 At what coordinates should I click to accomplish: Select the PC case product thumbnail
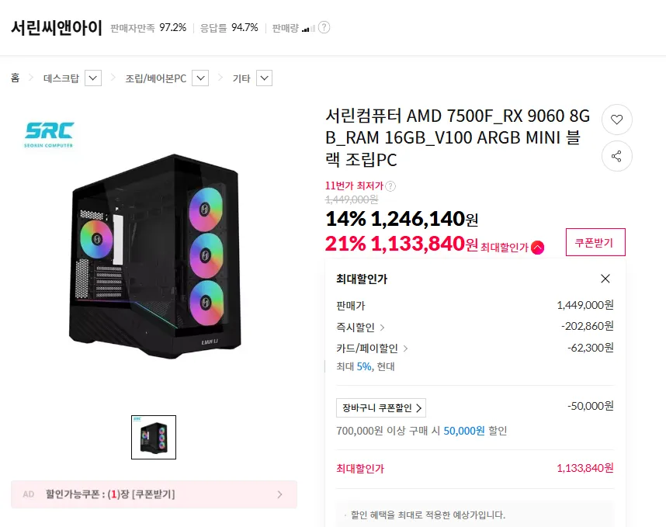[154, 437]
